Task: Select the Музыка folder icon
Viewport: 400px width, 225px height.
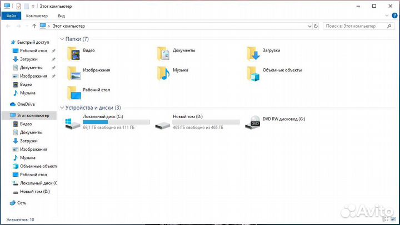Action: click(x=164, y=73)
